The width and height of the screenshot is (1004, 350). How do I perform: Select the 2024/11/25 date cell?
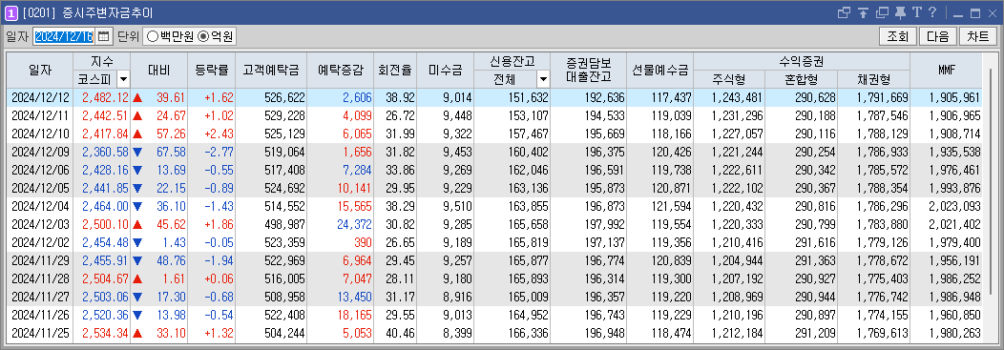tap(40, 334)
